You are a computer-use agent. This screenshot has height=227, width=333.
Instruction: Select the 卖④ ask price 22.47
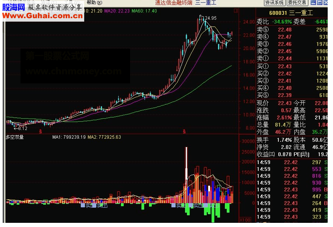pyautogui.click(x=285, y=37)
